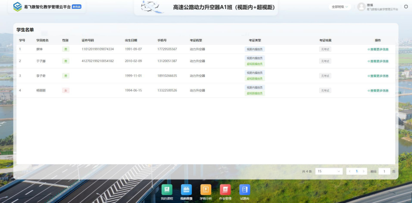Image resolution: width=412 pixels, height=203 pixels.
Task: Go to 作业管理 in the dock
Action: click(225, 190)
